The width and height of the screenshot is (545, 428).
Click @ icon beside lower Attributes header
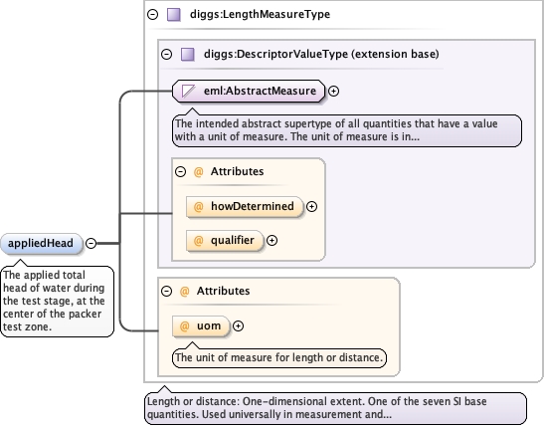(x=184, y=291)
